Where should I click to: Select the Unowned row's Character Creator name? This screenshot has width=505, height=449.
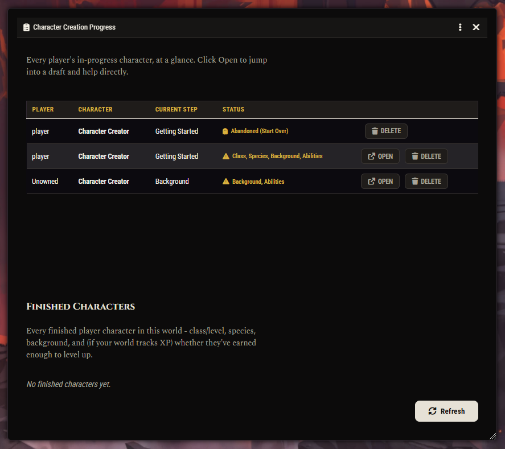[104, 181]
